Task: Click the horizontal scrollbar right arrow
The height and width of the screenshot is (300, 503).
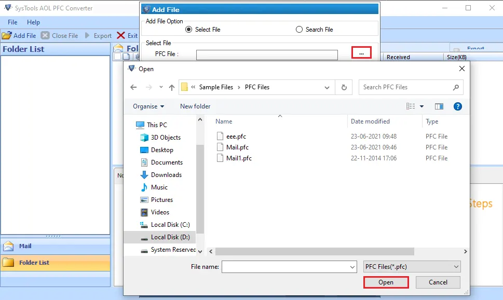Action: [x=465, y=252]
